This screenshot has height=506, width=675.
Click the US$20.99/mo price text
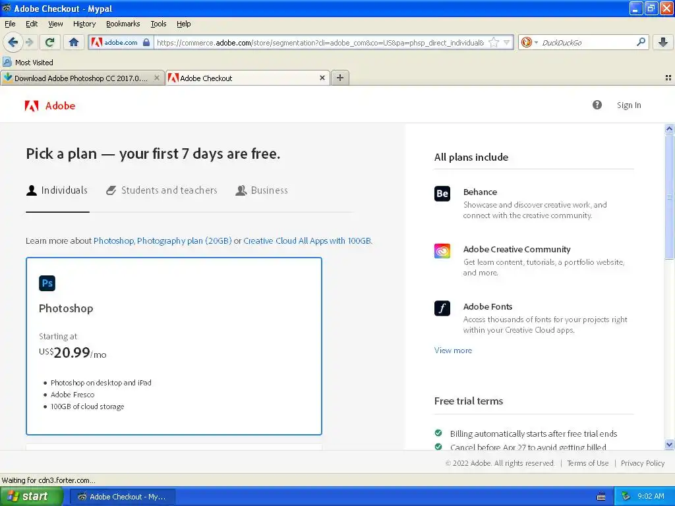tap(73, 353)
